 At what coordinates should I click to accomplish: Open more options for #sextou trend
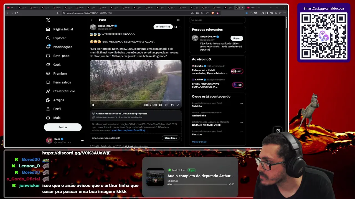[242, 132]
